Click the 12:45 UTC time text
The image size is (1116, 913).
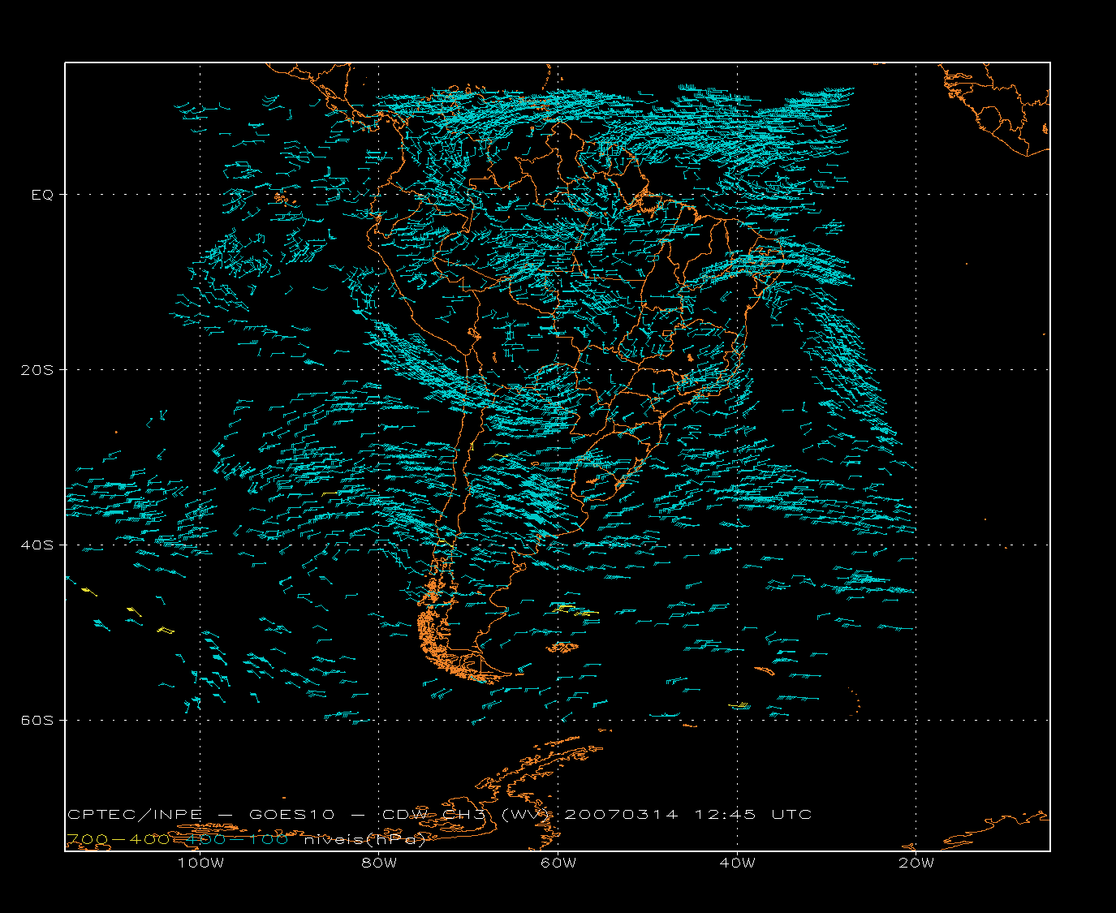click(x=753, y=815)
